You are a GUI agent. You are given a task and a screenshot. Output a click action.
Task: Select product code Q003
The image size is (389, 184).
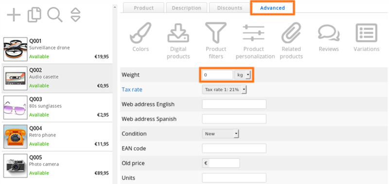[x=35, y=99]
